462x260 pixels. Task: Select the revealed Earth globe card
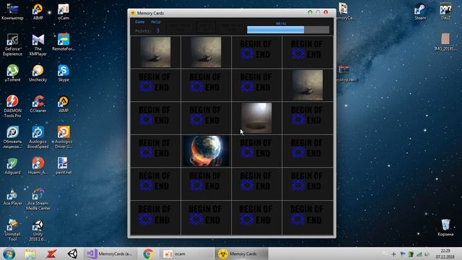(x=206, y=151)
